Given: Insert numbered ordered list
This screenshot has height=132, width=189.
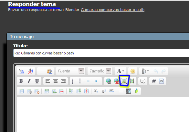Looking at the screenshot, I should pos(74,81).
